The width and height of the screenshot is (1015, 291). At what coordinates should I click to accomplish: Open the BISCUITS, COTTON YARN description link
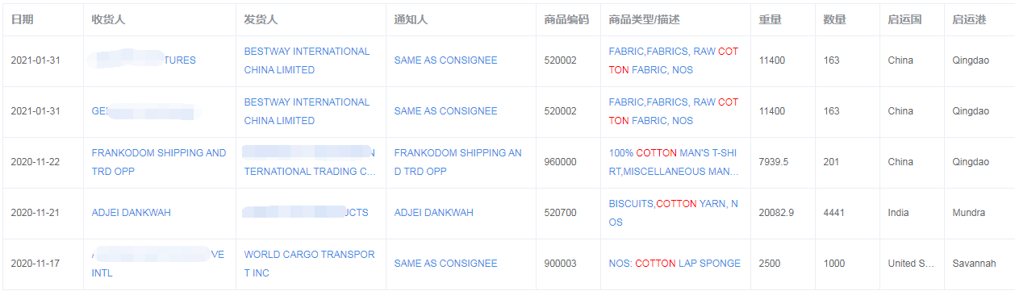point(673,213)
